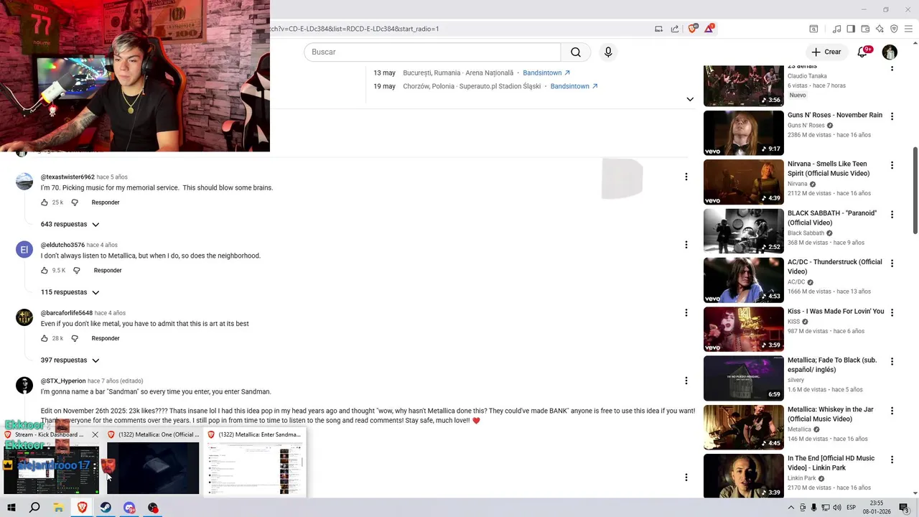Viewport: 919px width, 517px height.
Task: Start voice search with microphone icon
Action: tap(608, 52)
